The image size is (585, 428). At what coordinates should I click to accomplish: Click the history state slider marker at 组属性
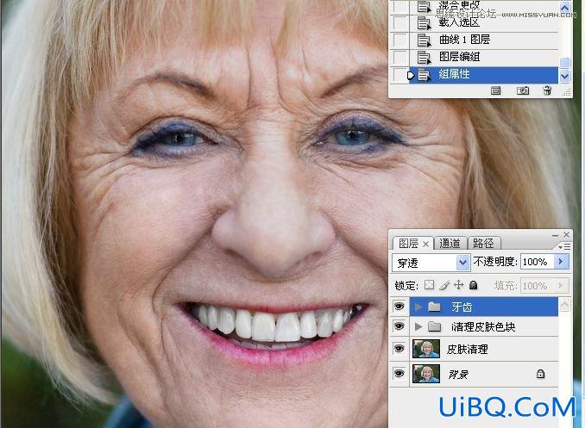411,76
